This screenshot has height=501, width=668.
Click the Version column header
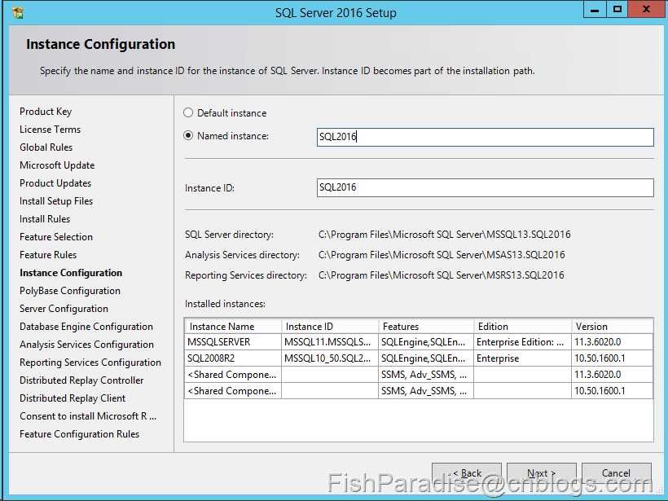(x=612, y=327)
